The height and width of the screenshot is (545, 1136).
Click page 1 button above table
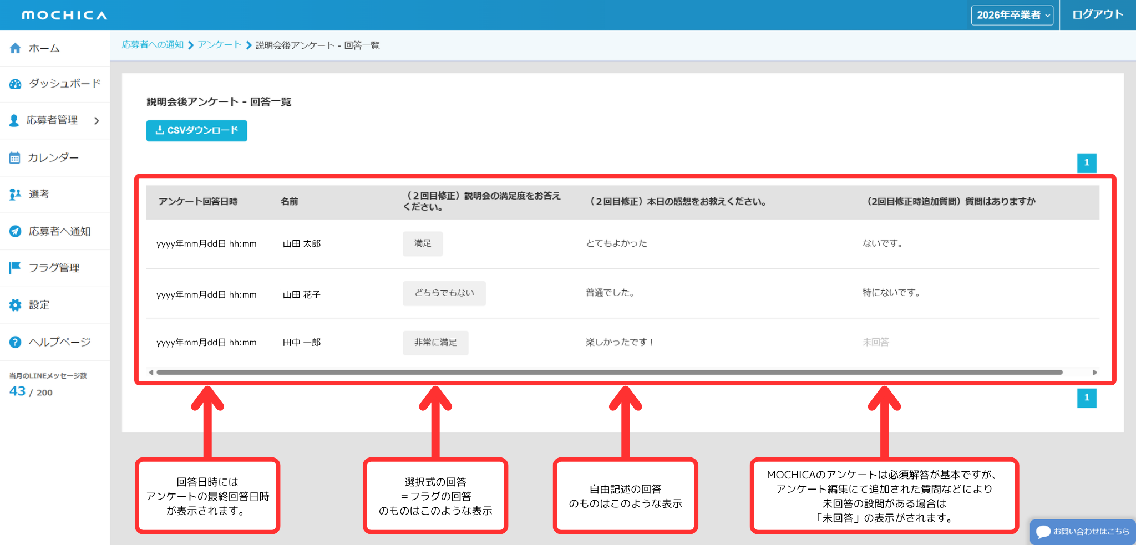point(1086,163)
